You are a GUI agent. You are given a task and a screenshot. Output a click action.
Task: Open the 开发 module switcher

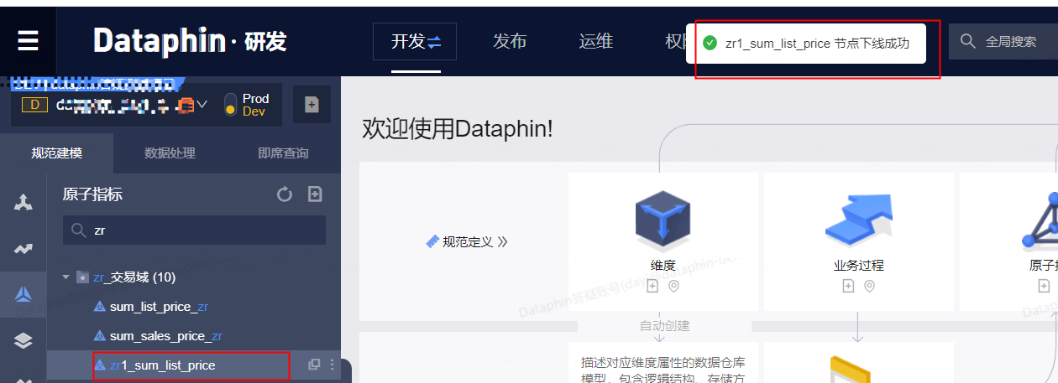coord(415,41)
